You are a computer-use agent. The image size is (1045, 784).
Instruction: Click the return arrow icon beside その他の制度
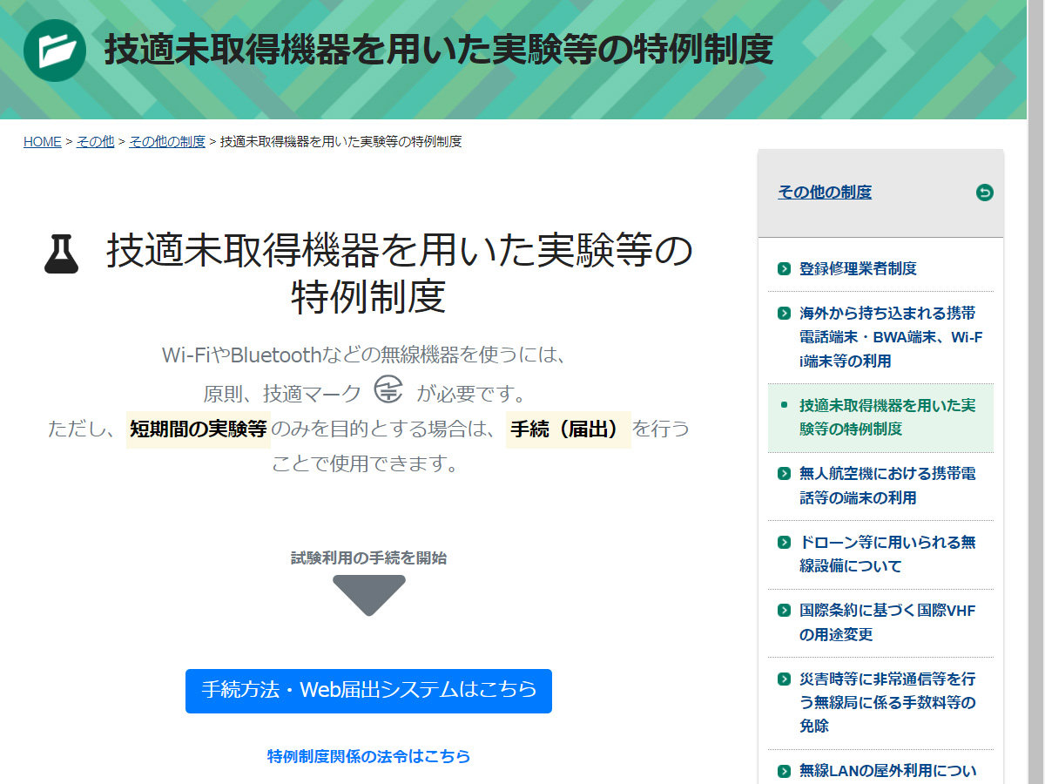pyautogui.click(x=985, y=193)
